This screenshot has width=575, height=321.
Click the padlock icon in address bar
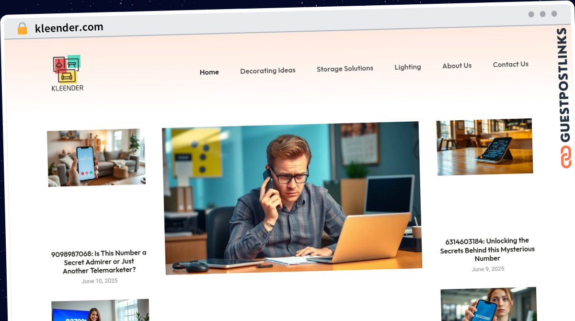click(x=23, y=29)
